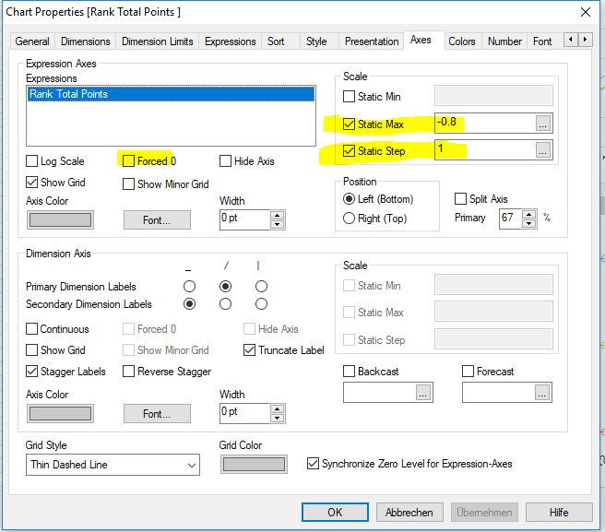Uncheck Synchronize Zero Level for Expression-Axes
This screenshot has width=605, height=532.
coord(314,464)
